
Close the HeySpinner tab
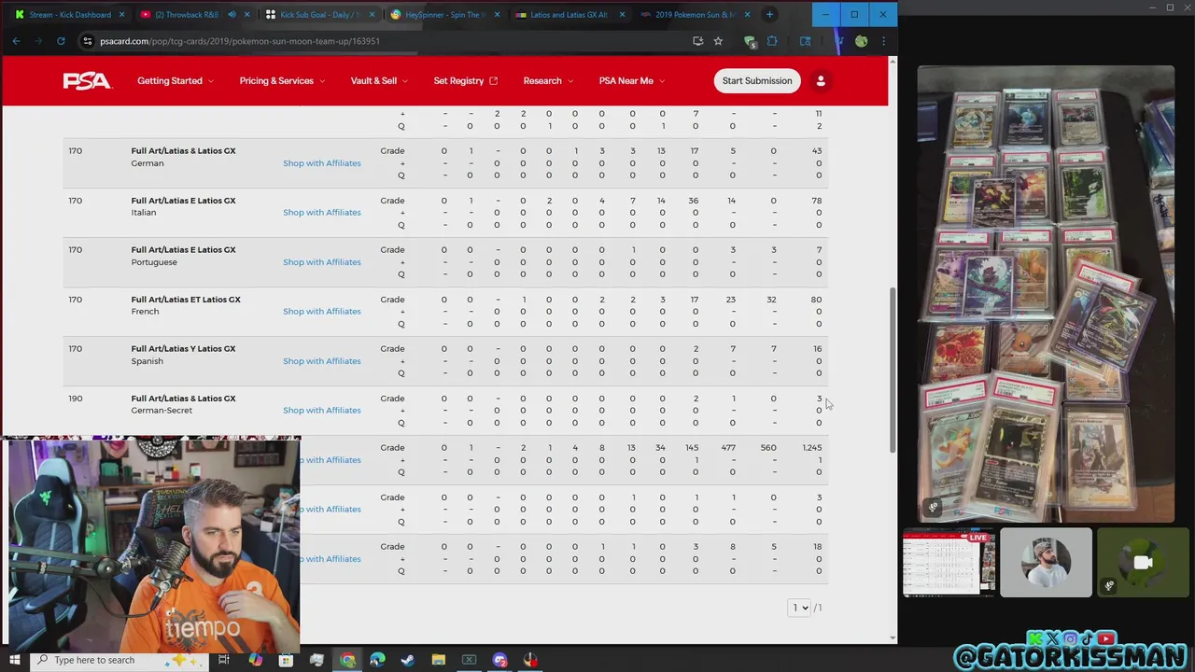click(497, 15)
